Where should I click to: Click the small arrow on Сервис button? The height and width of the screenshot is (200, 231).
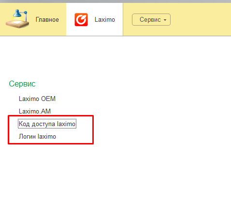click(x=165, y=20)
